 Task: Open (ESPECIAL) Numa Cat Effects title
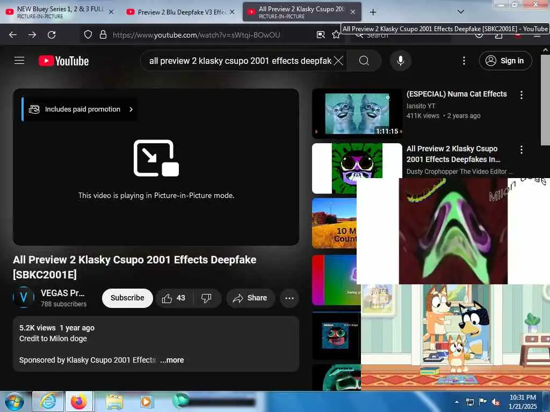[457, 94]
